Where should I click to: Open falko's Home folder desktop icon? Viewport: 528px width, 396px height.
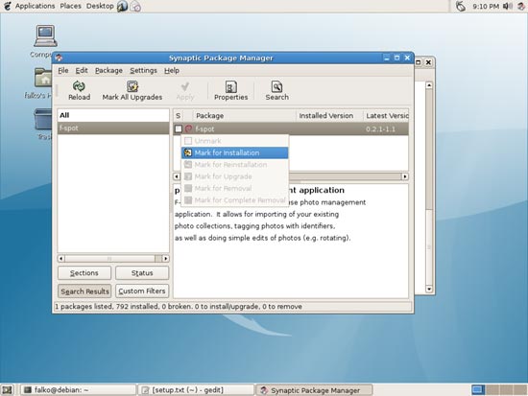[x=43, y=78]
